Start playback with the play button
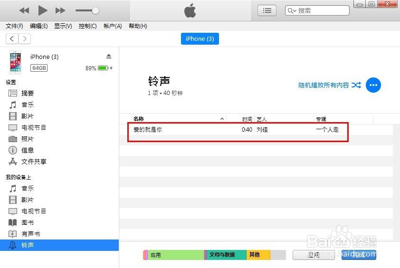Image resolution: width=400 pixels, height=268 pixels. coord(43,10)
